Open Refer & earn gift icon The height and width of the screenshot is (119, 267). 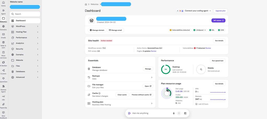[x=3, y=42]
